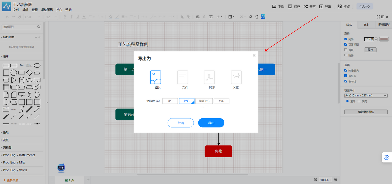
Task: Toggle the 页面视图 checkbox
Action: coord(346,44)
